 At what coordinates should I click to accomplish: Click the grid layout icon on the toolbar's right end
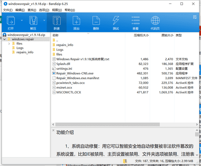tap(195, 17)
